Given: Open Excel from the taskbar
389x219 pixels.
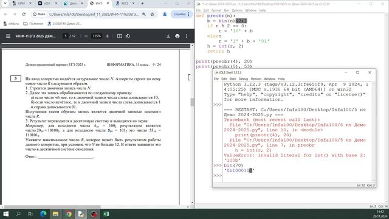Looking at the screenshot, I should coord(106,214).
